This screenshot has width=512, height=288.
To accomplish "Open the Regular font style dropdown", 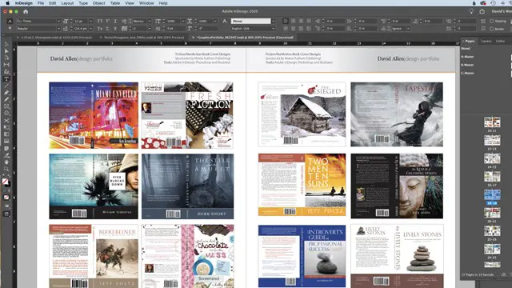I will pos(58,29).
